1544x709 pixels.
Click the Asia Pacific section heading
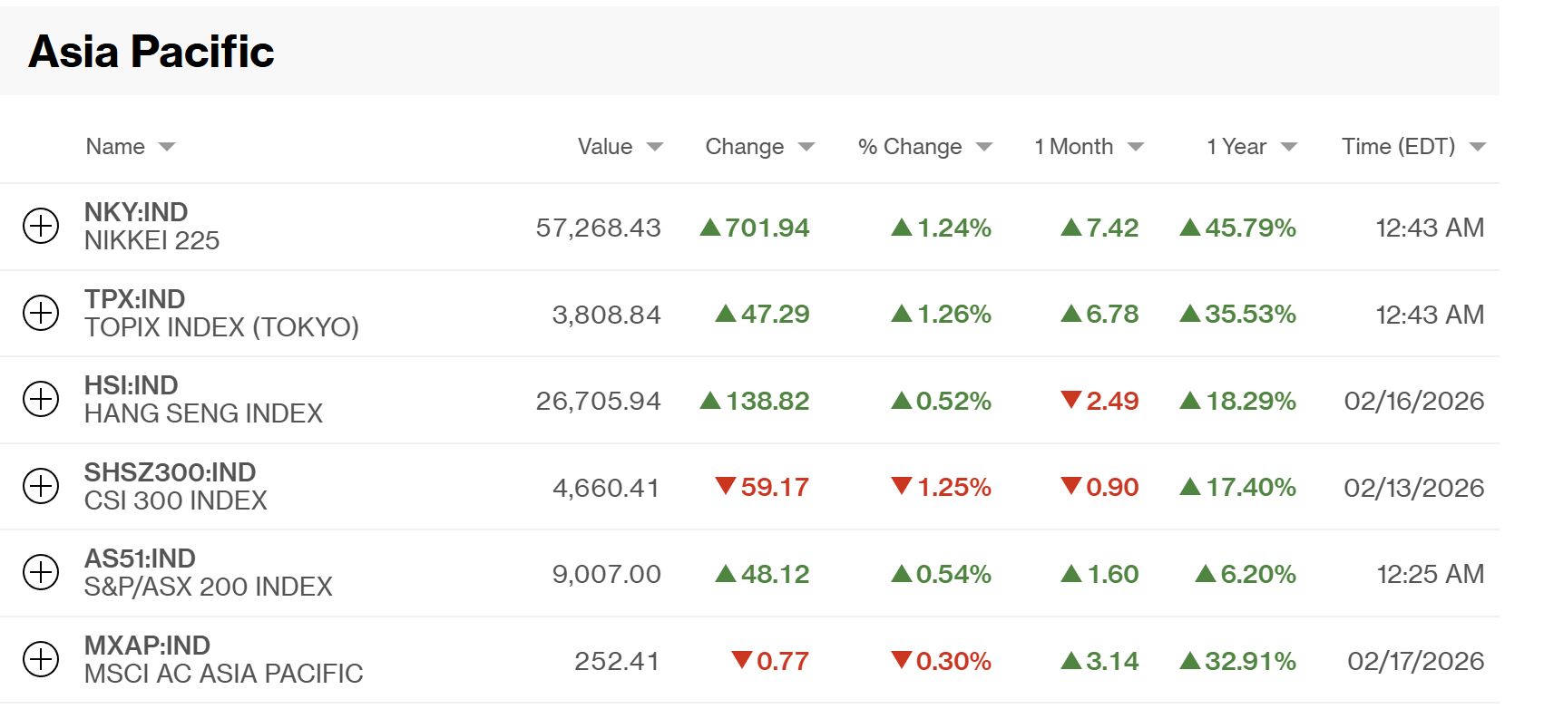(151, 52)
